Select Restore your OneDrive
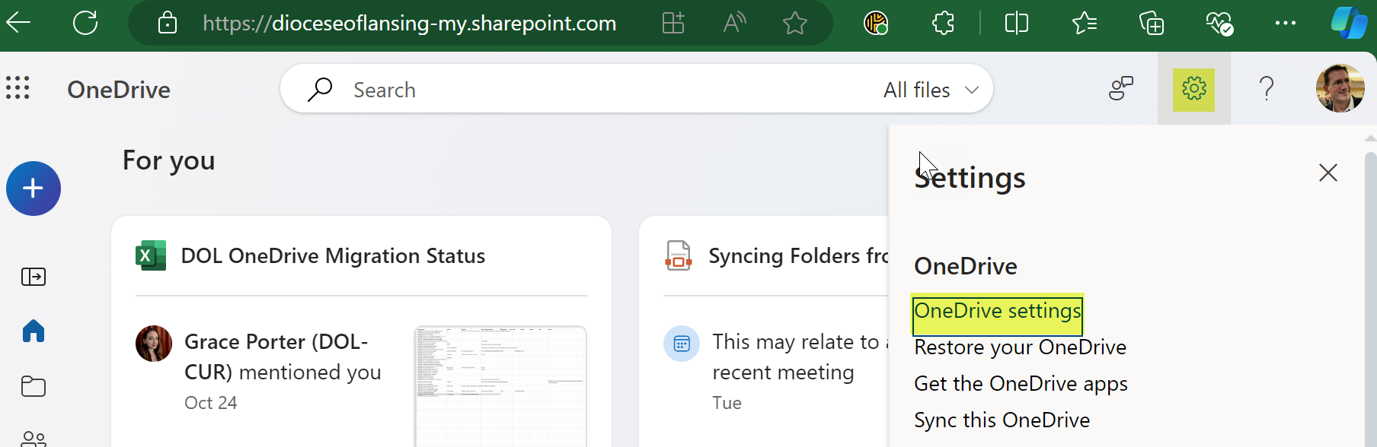1377x447 pixels. coord(1020,347)
